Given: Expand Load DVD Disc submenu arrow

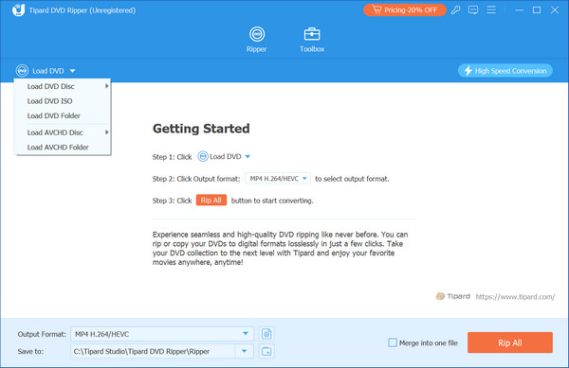Looking at the screenshot, I should (x=106, y=86).
